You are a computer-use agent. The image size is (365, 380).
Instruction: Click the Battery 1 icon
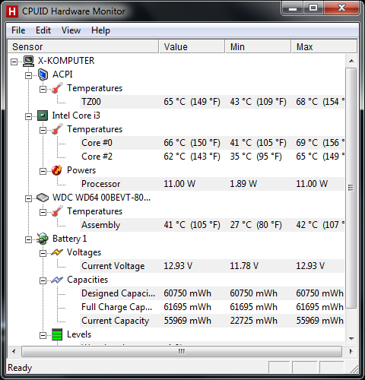[43, 239]
